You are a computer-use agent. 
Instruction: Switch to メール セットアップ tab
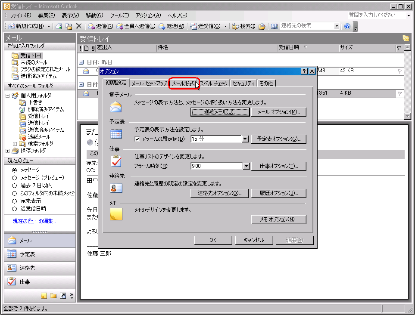pyautogui.click(x=149, y=83)
